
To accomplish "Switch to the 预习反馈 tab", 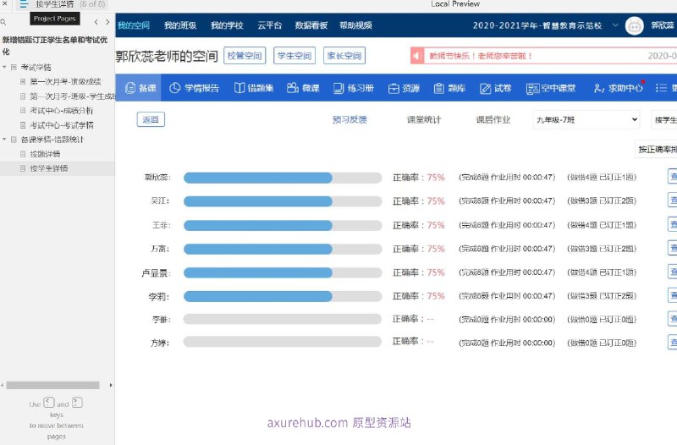I will click(350, 119).
